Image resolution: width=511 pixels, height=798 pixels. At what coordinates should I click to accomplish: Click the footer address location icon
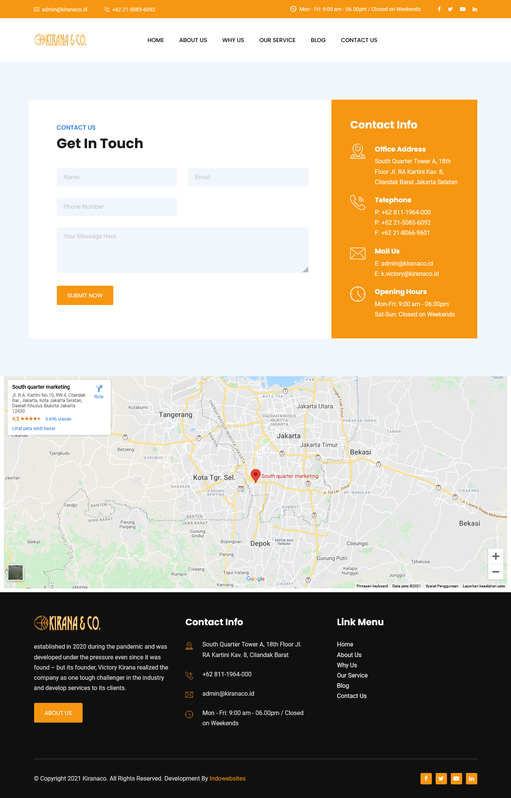coord(189,646)
